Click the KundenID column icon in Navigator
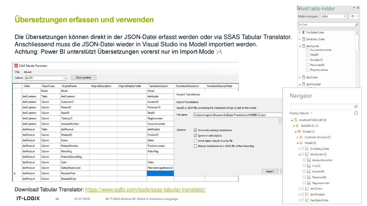The image size is (367, 206). (309, 171)
